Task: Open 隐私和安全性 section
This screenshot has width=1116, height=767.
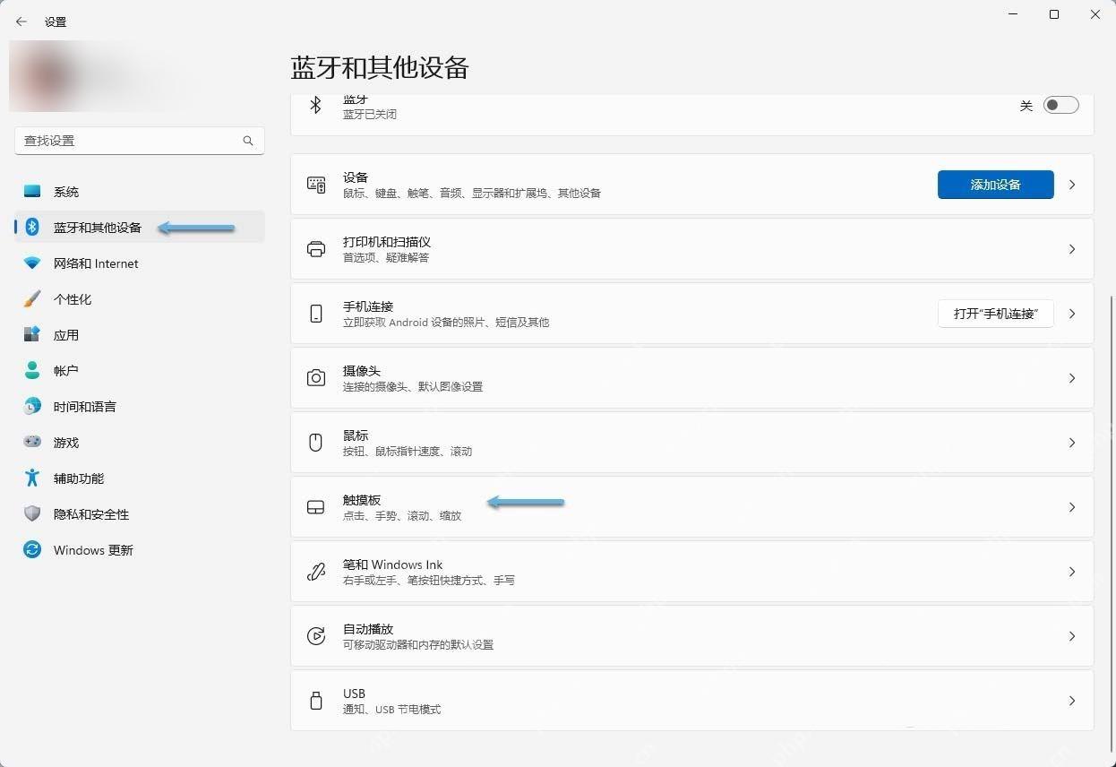Action: 140,514
